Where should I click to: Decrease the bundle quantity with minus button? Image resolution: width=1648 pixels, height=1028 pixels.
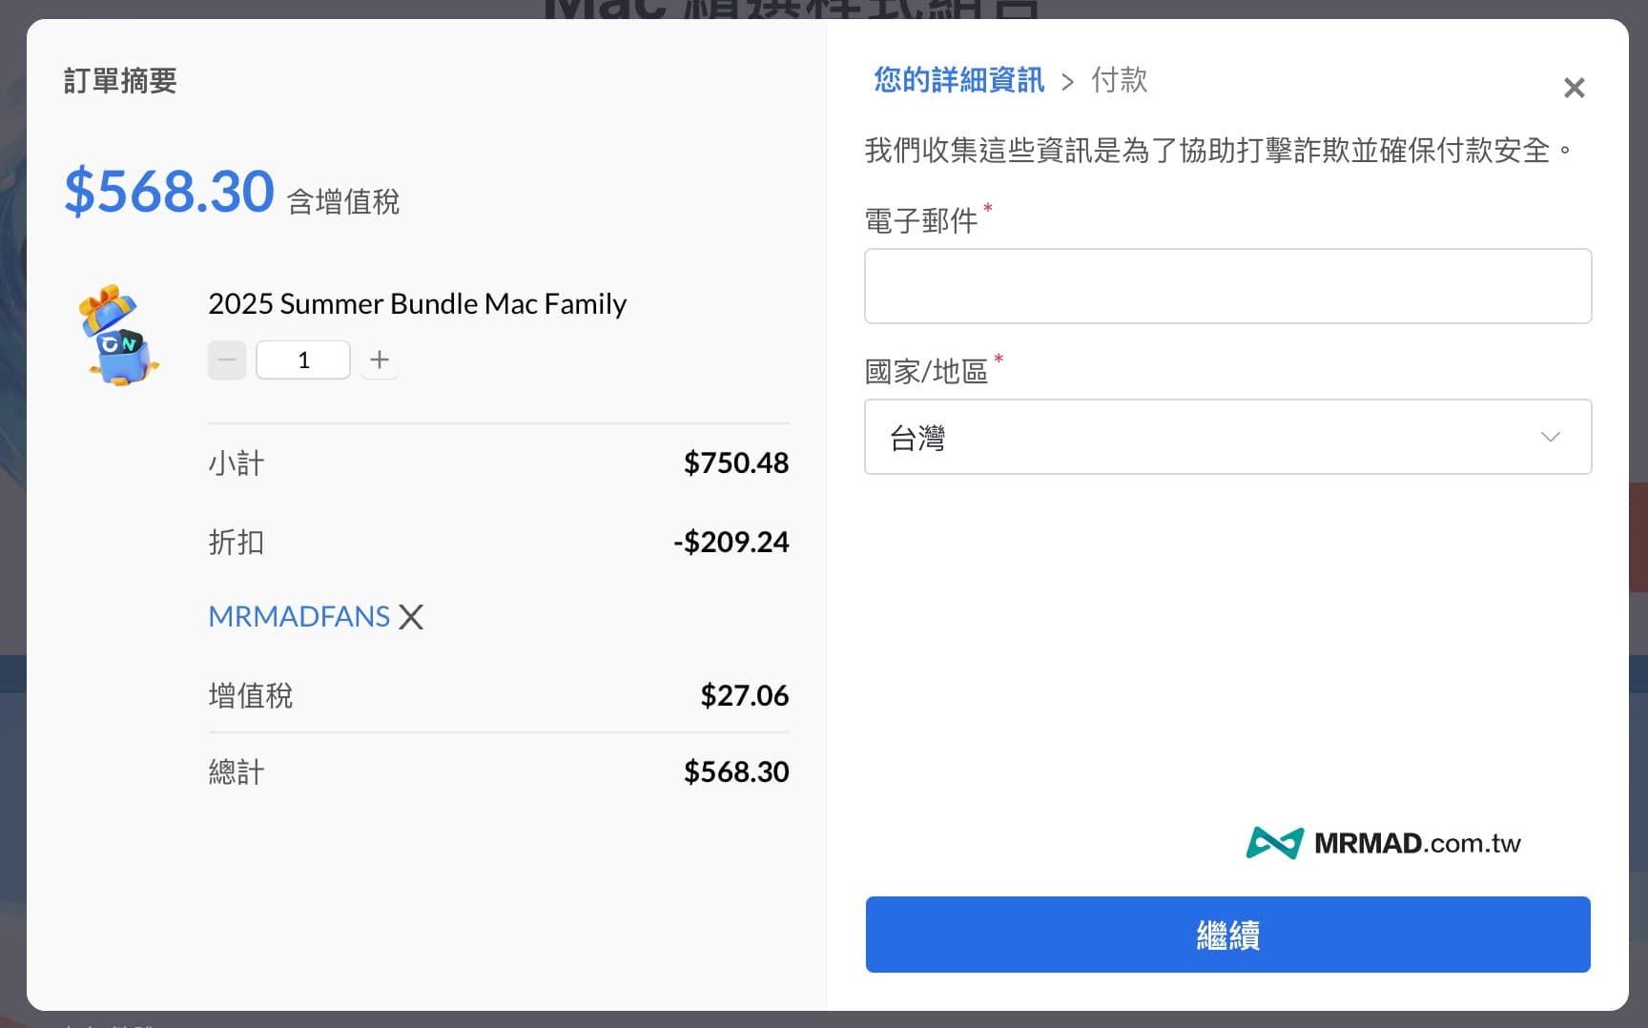[x=227, y=360]
